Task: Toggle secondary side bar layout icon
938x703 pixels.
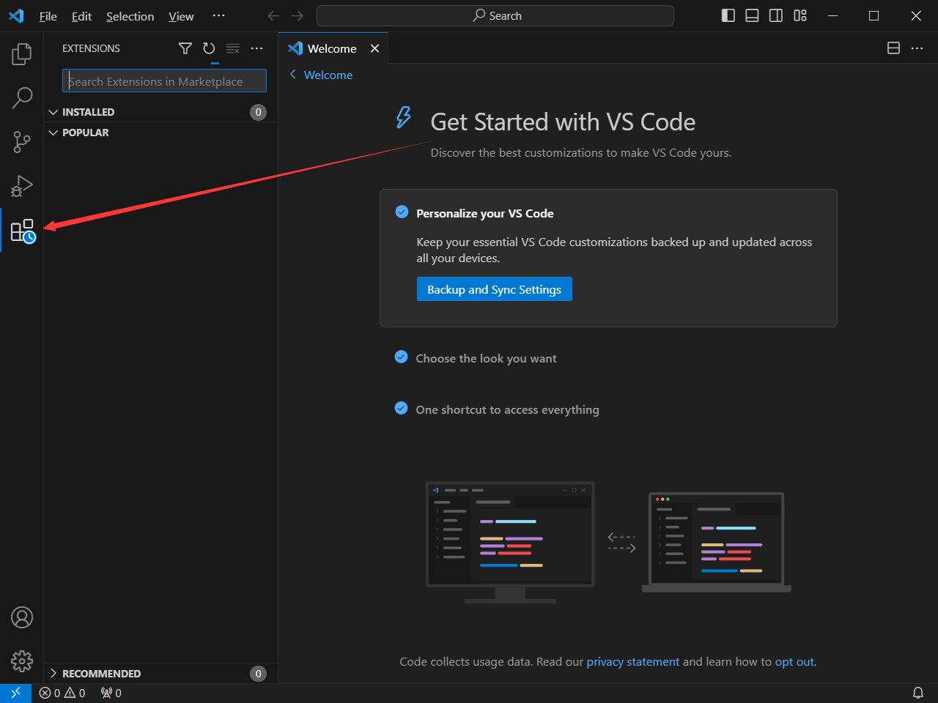Action: [776, 15]
